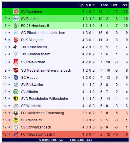
Task: Select the TuS Rubenheim black logo
Action: pos(15,47)
